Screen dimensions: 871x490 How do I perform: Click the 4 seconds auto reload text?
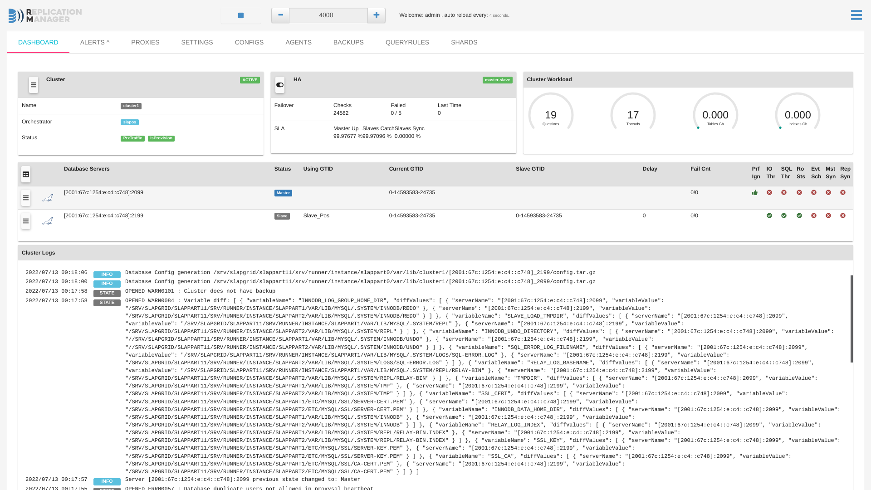[499, 15]
